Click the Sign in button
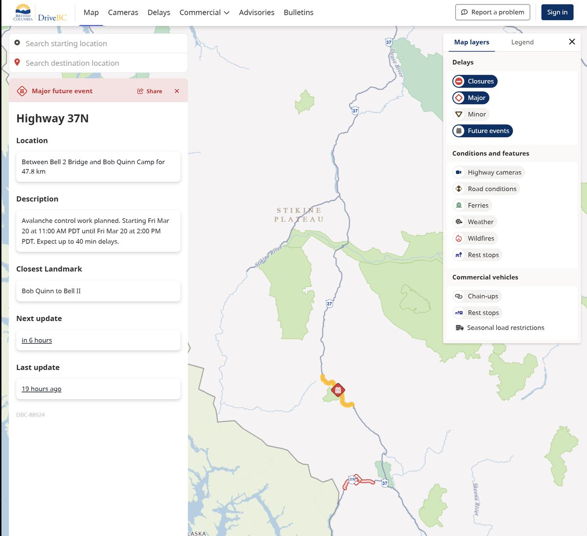The height and width of the screenshot is (536, 587). pyautogui.click(x=557, y=12)
